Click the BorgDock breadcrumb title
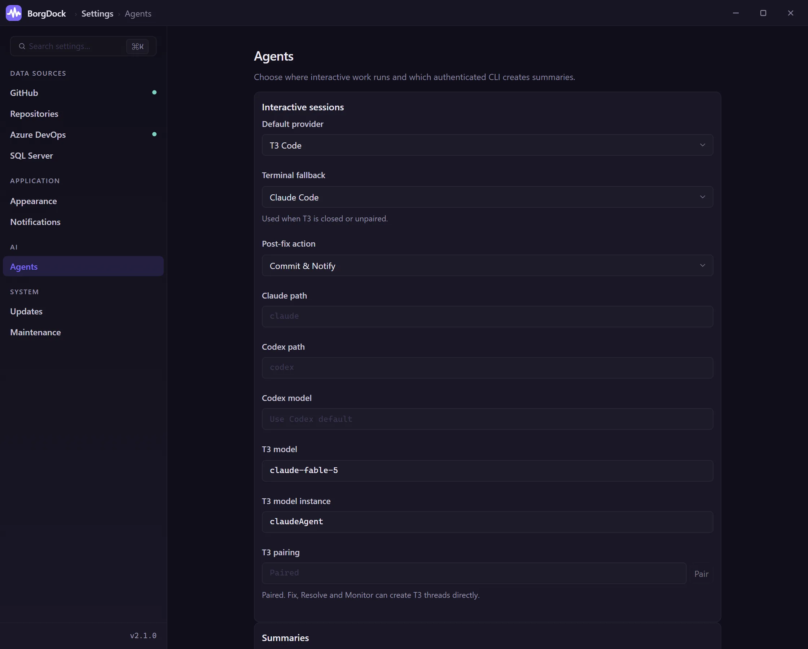The height and width of the screenshot is (649, 808). (47, 13)
